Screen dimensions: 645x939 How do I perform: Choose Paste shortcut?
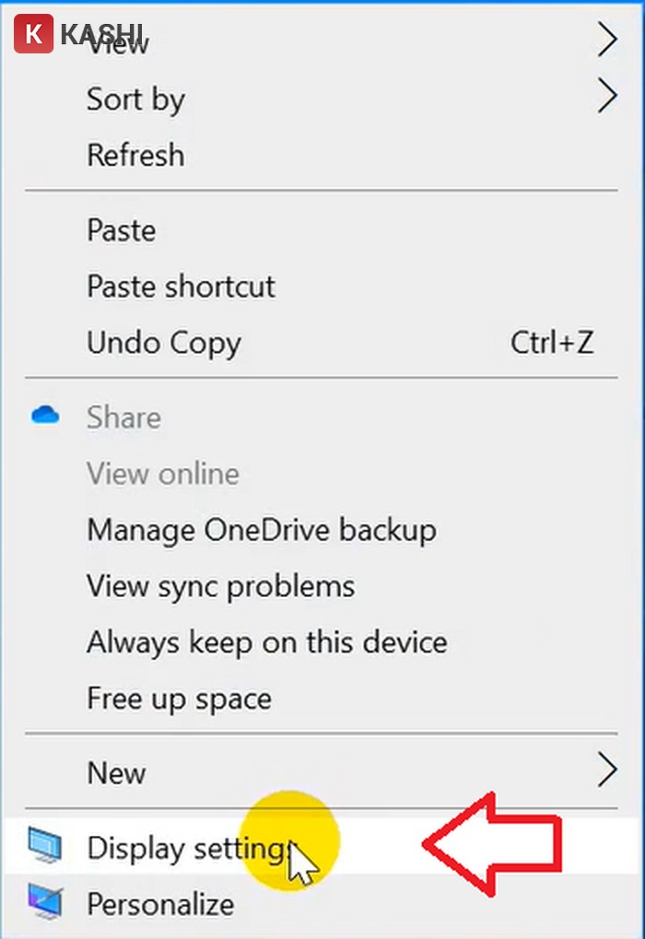181,287
